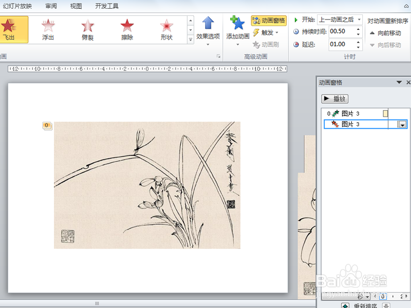Open the 审阅 ribbon tab
411x308 pixels.
(x=51, y=6)
